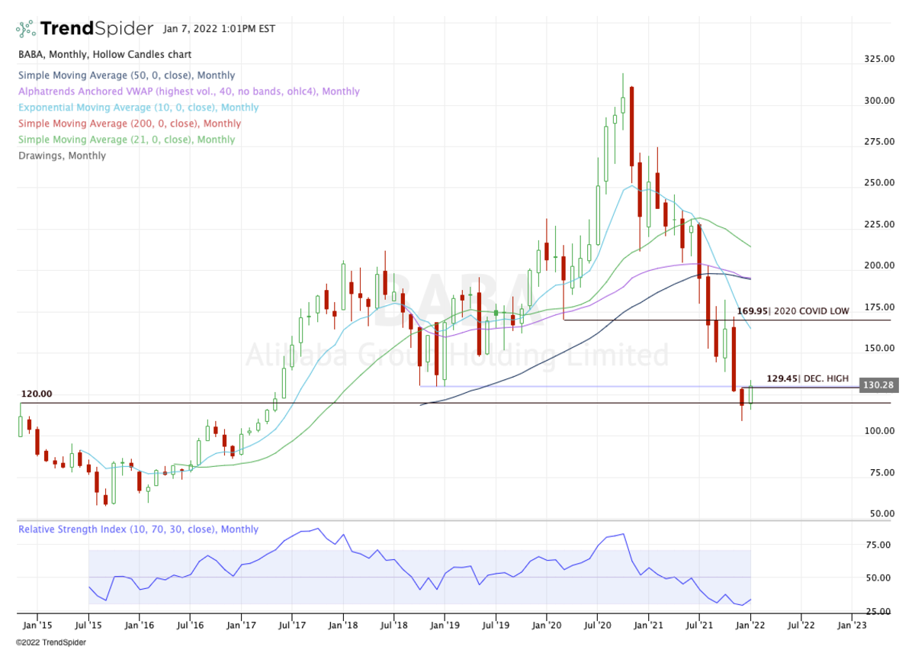Click the 100.00 price axis label
Viewport: 915px width, 650px height.
pyautogui.click(x=878, y=431)
